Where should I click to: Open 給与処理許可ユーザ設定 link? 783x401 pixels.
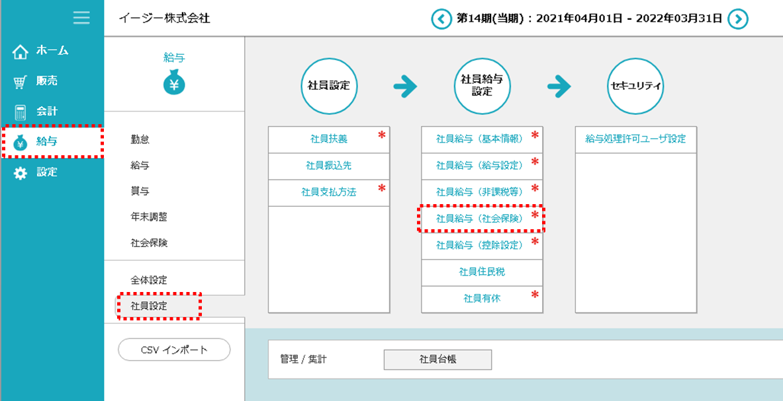[635, 139]
